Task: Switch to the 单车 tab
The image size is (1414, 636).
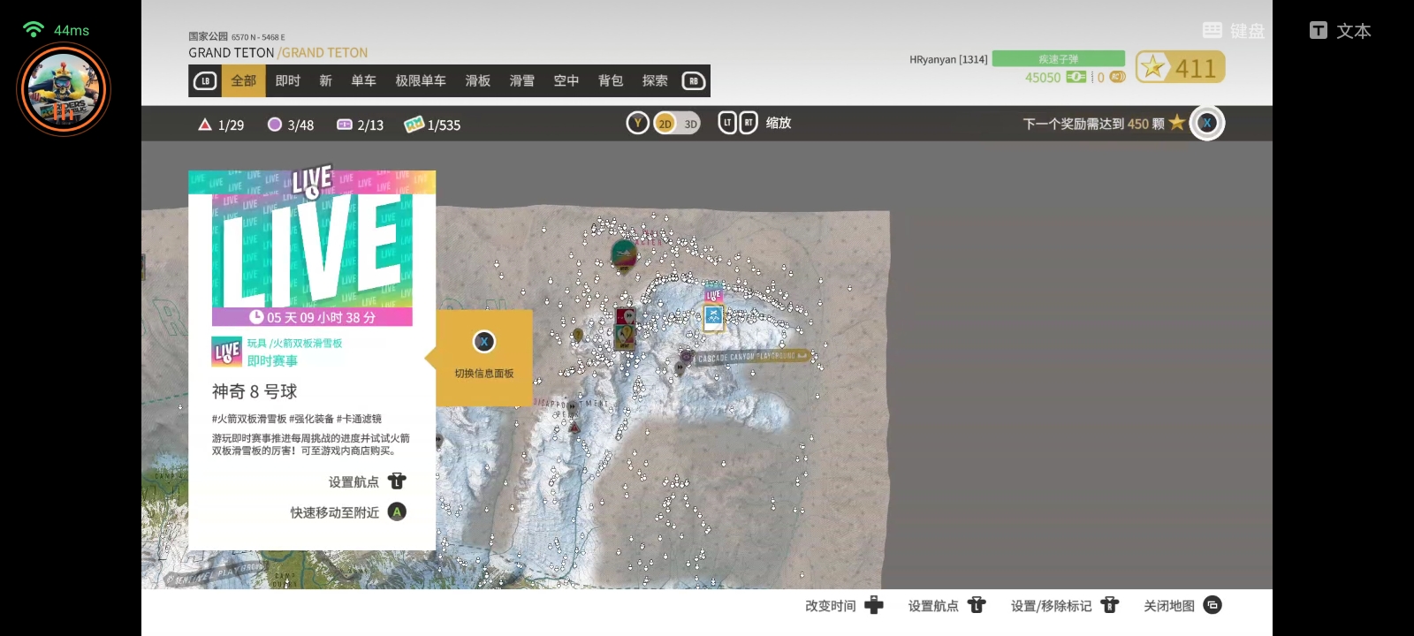Action: pos(363,81)
